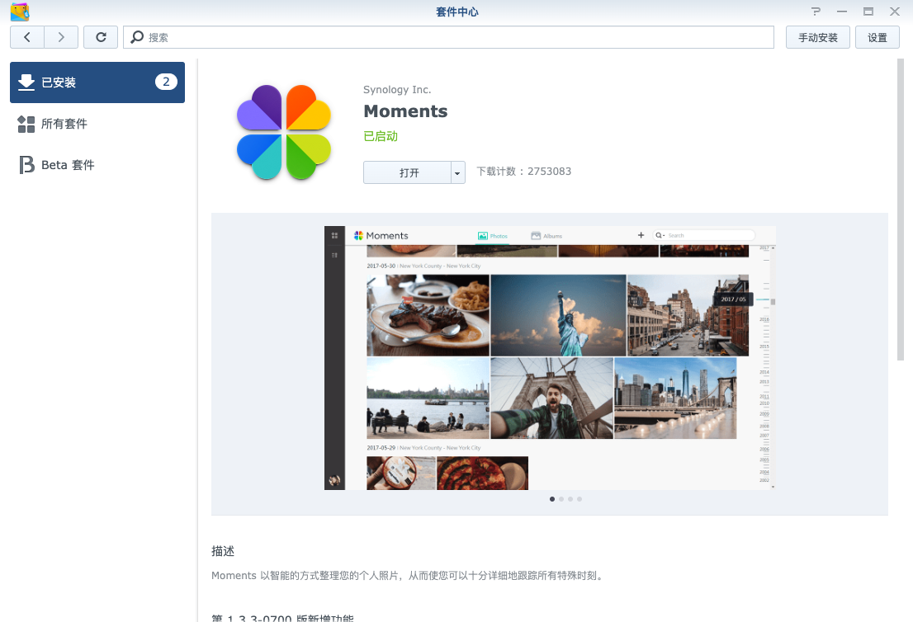
Task: Open the Moments package with 打开
Action: point(408,172)
